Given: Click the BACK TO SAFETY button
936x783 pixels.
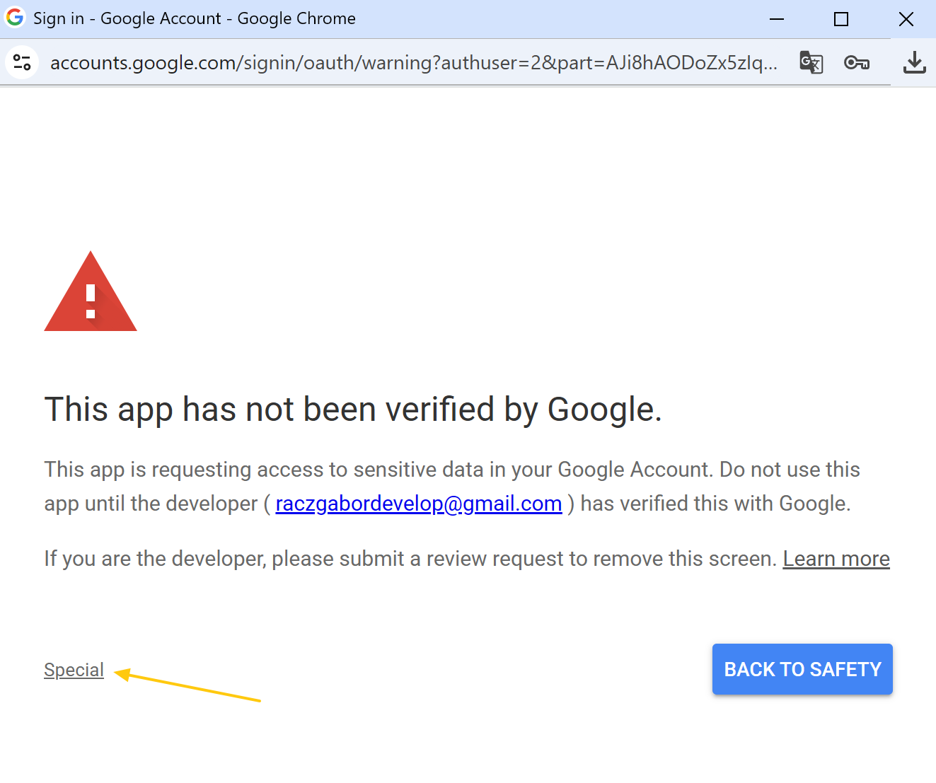Looking at the screenshot, I should 802,669.
